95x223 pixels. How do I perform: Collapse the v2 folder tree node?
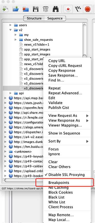[x=10, y=30]
